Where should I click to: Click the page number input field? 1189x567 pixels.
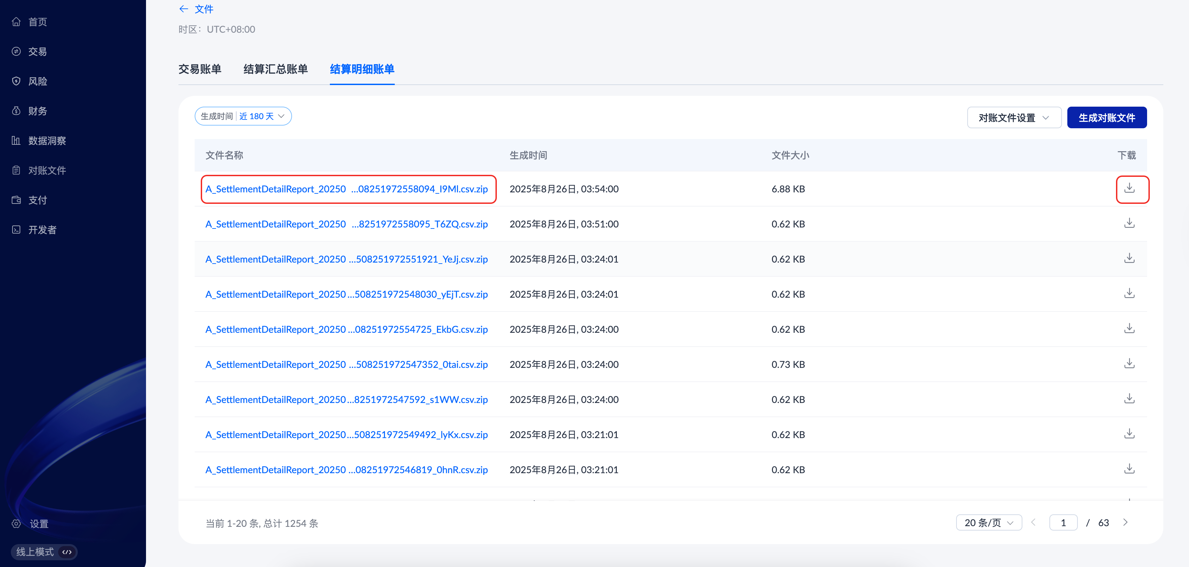[1063, 523]
